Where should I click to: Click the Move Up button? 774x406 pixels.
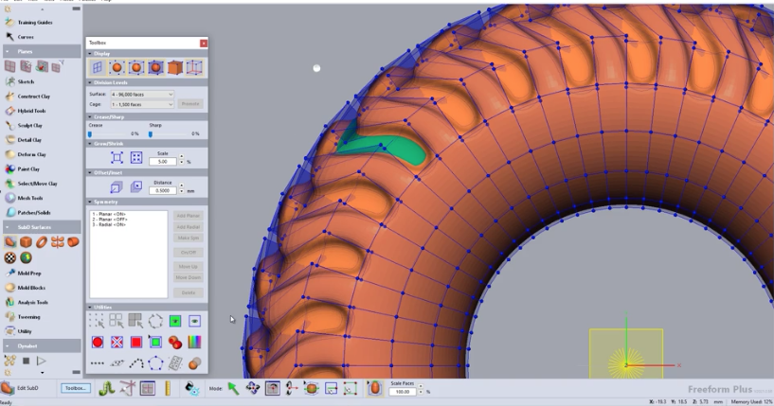pos(189,266)
